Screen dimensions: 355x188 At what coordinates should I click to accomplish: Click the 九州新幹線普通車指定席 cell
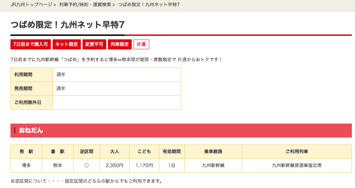[x=297, y=166]
